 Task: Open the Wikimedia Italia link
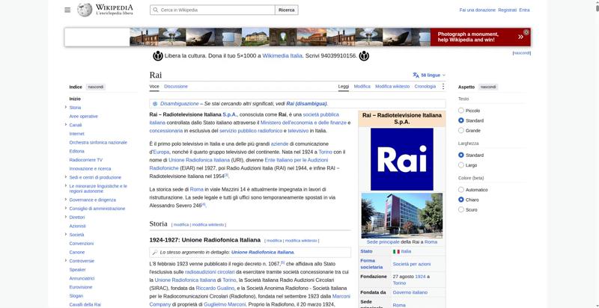tap(282, 56)
